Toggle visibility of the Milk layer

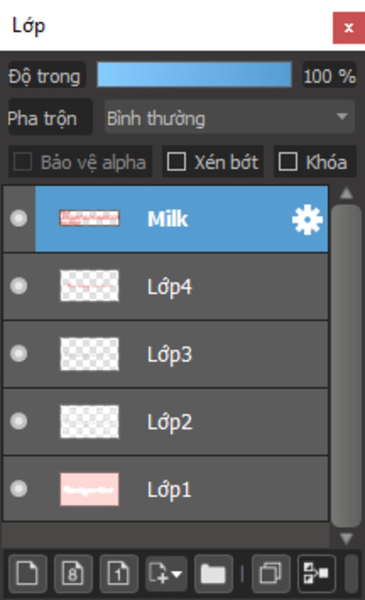tap(19, 218)
